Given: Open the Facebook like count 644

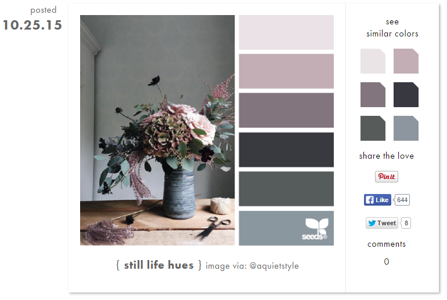Looking at the screenshot, I should (402, 200).
